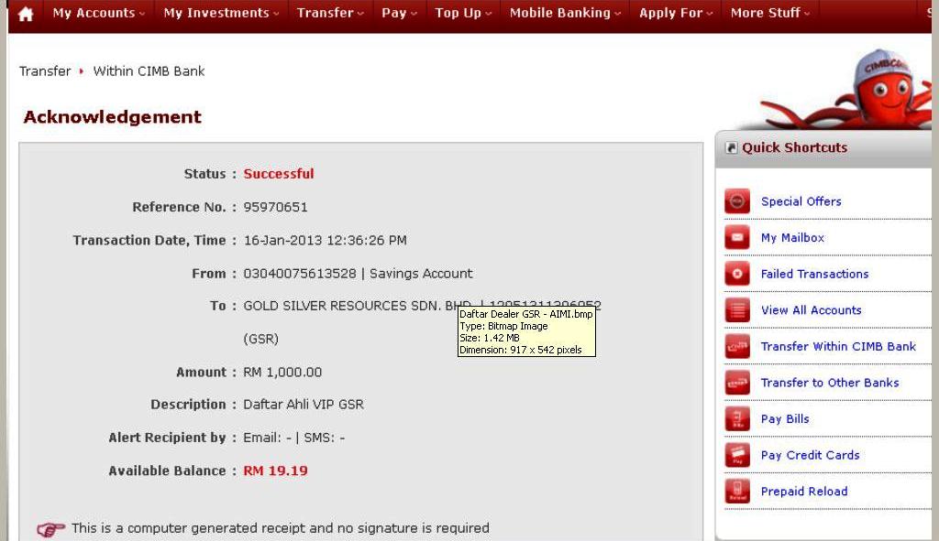Open Transfer to Other Banks link
The height and width of the screenshot is (541, 939).
coord(829,383)
